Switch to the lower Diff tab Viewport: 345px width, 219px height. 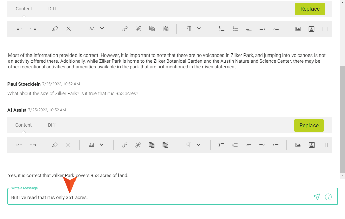click(x=52, y=125)
